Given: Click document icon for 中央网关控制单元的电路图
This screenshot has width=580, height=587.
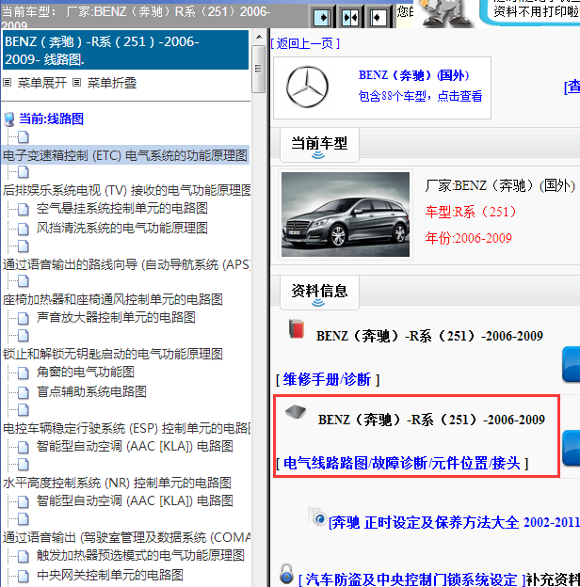Looking at the screenshot, I should click(x=24, y=576).
